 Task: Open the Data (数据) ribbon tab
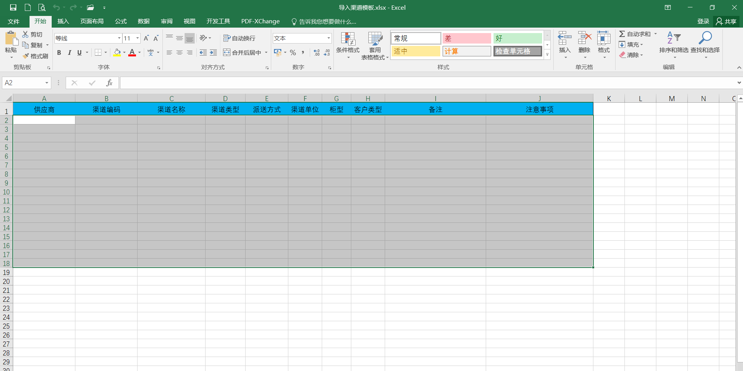coord(143,21)
